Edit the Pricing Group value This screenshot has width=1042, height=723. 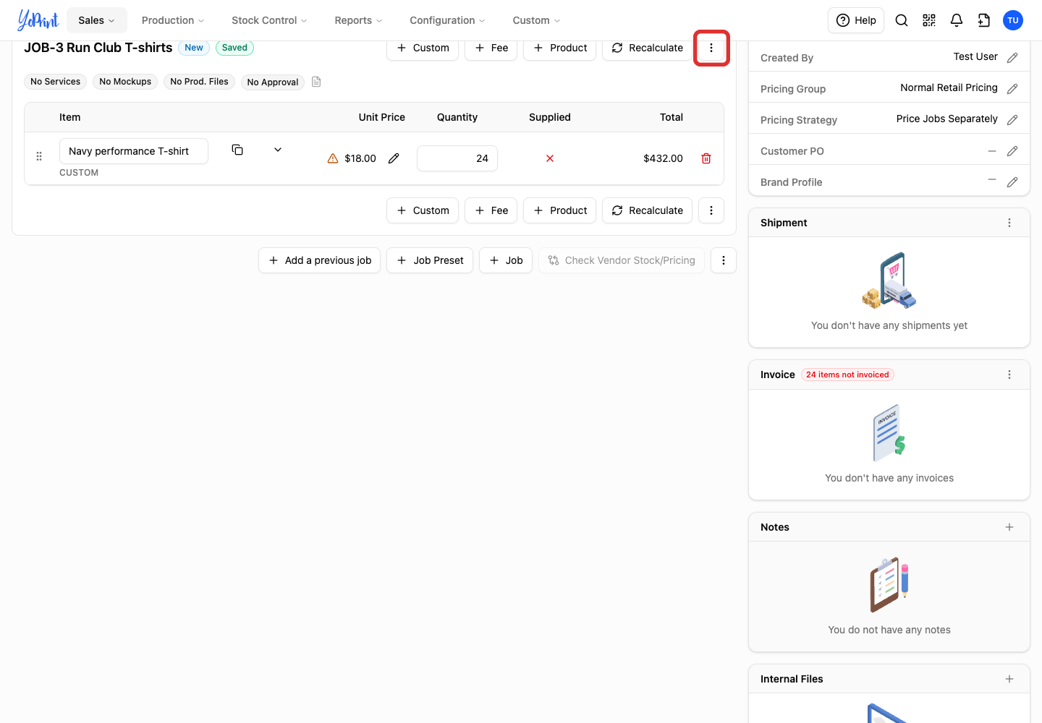1012,89
